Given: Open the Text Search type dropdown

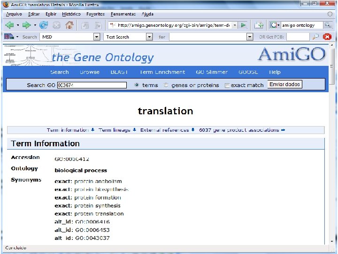Looking at the screenshot, I should coord(149,37).
